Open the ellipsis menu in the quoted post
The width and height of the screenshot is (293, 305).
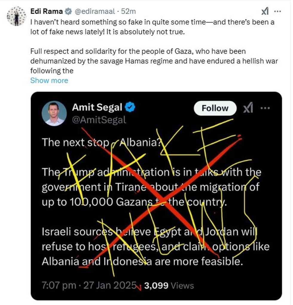coord(265,108)
